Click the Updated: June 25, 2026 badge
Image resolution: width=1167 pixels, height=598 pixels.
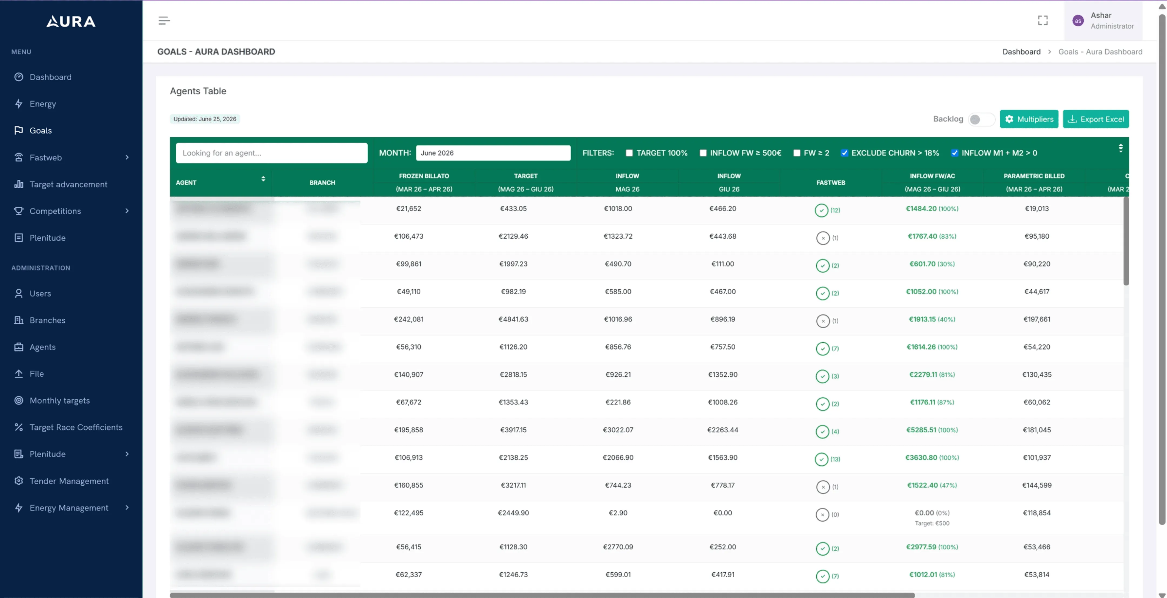tap(205, 119)
